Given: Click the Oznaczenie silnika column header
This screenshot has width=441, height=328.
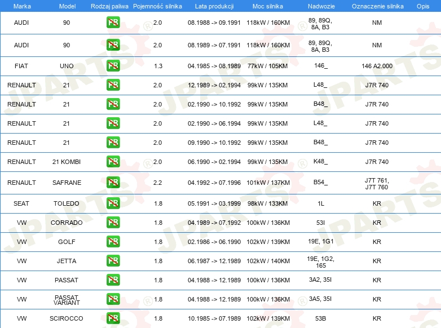Looking at the screenshot, I should coord(377,6).
